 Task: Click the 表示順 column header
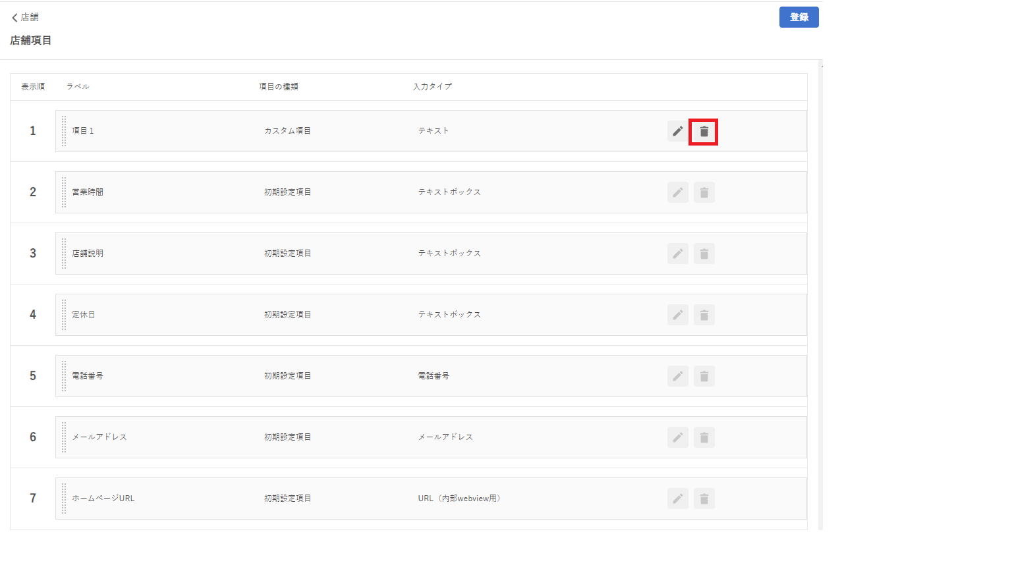(x=33, y=86)
